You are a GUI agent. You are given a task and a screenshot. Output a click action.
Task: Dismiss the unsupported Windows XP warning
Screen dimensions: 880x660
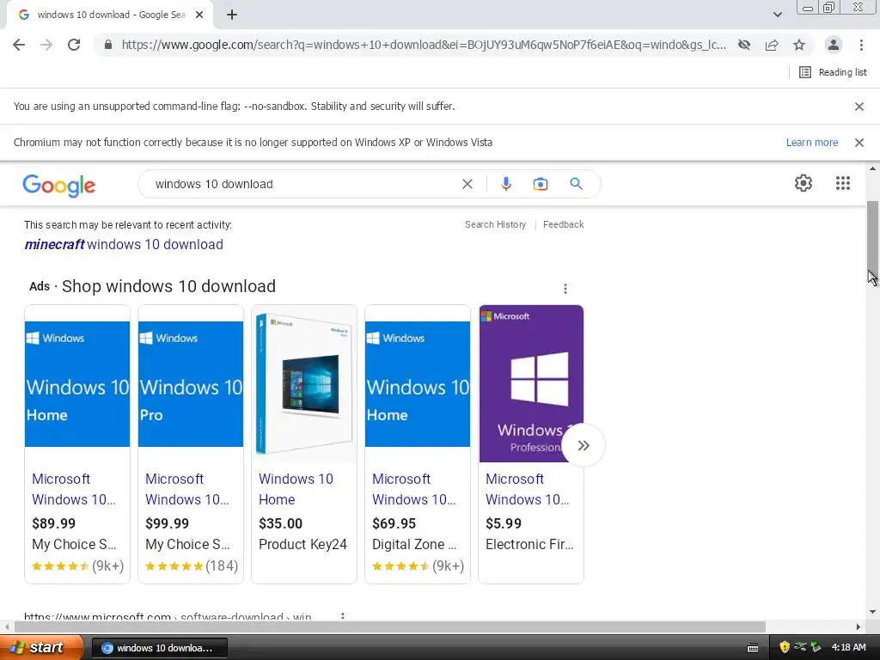(x=859, y=143)
